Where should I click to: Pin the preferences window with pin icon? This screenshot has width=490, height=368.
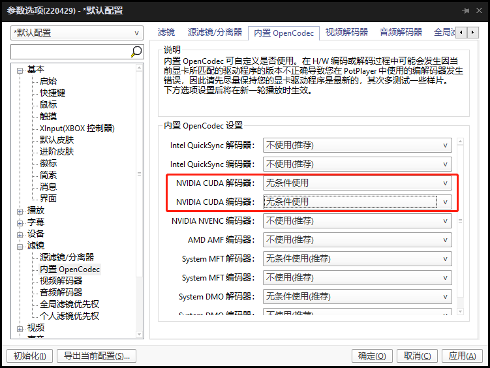(x=466, y=11)
